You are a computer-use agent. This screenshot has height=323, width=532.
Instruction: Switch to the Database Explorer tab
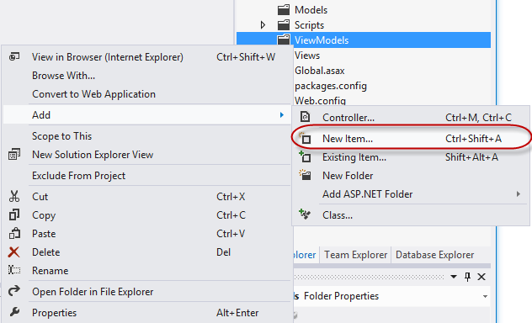click(x=434, y=255)
